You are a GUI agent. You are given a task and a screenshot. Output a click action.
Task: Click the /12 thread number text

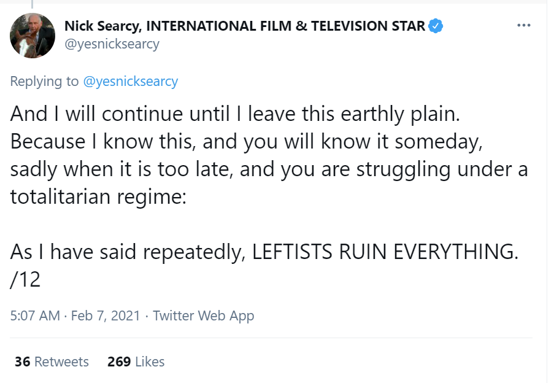pyautogui.click(x=25, y=279)
